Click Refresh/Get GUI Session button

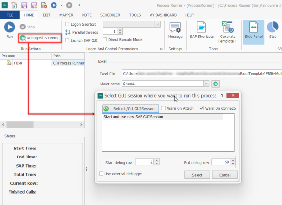pyautogui.click(x=130, y=109)
